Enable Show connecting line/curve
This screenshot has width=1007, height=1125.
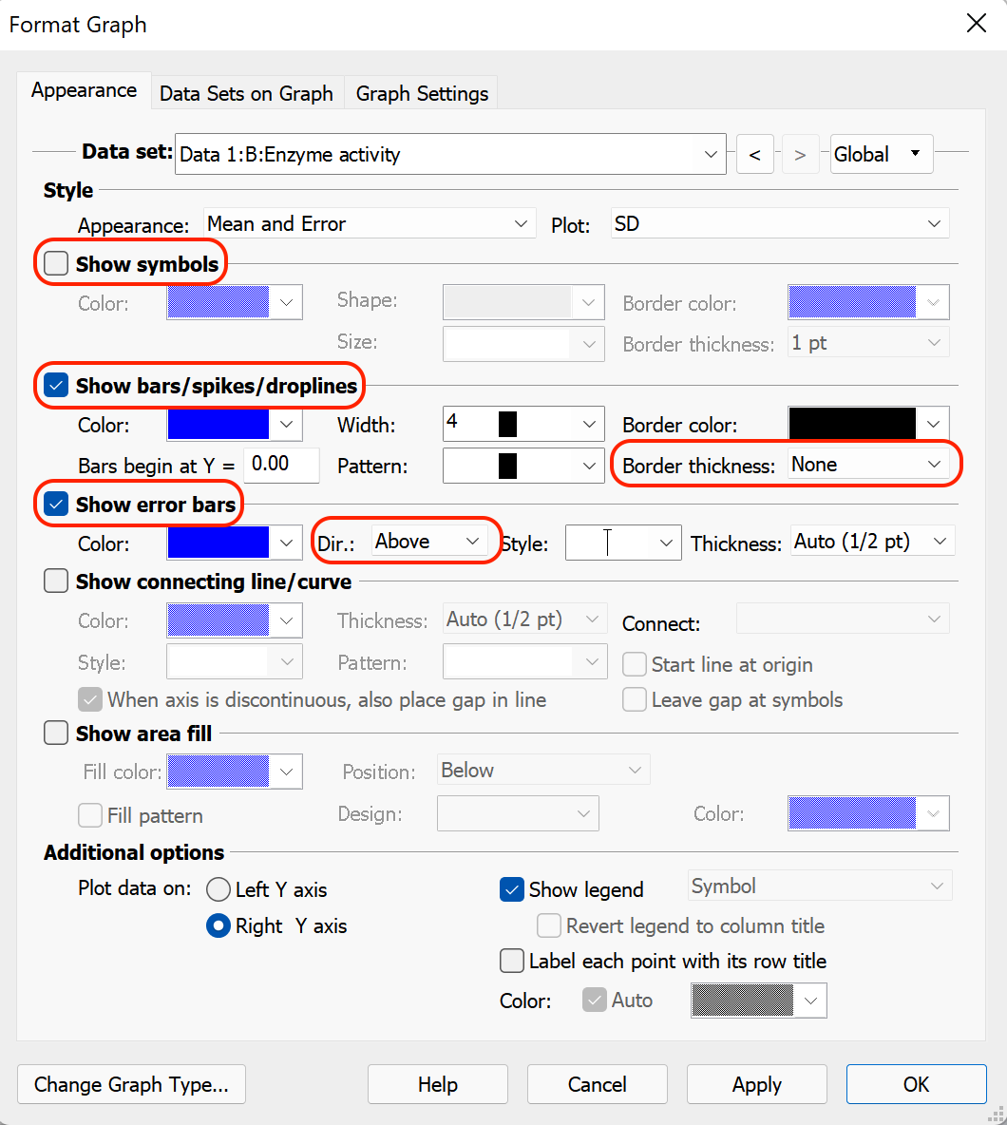(57, 581)
